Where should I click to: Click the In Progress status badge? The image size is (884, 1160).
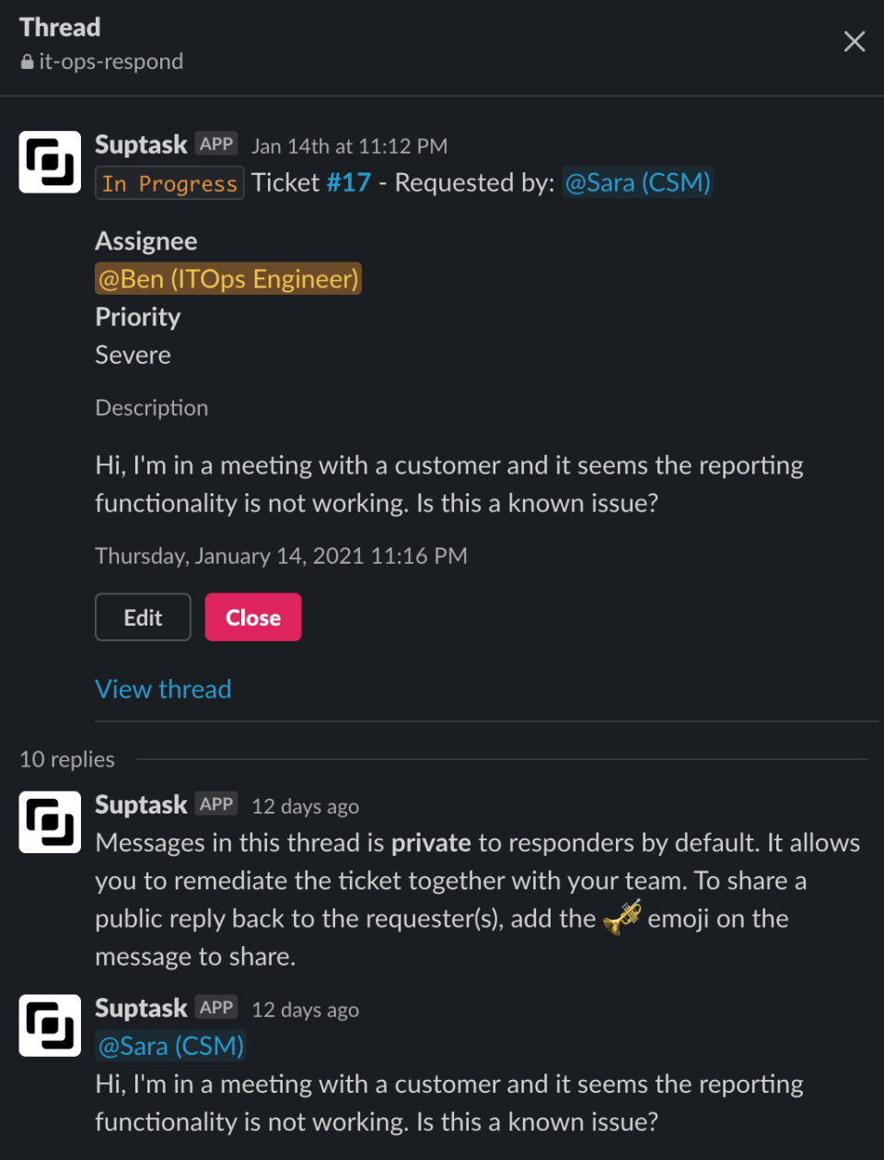pyautogui.click(x=169, y=183)
